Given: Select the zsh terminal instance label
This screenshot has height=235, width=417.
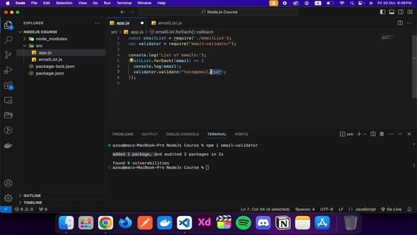Looking at the screenshot, I should point(347,134).
